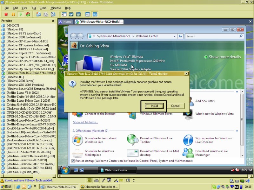Click the Suspend (pause) toolbar icon
Viewport: 254px width, 190px height.
[x=13, y=14]
